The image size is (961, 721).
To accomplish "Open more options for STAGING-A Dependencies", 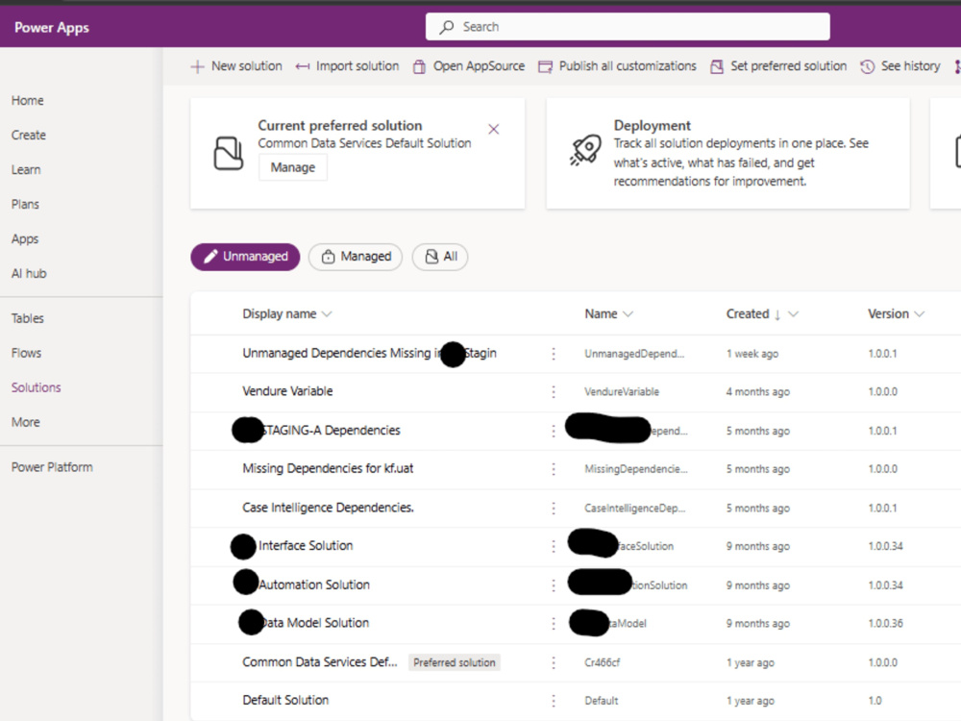I will coord(554,431).
